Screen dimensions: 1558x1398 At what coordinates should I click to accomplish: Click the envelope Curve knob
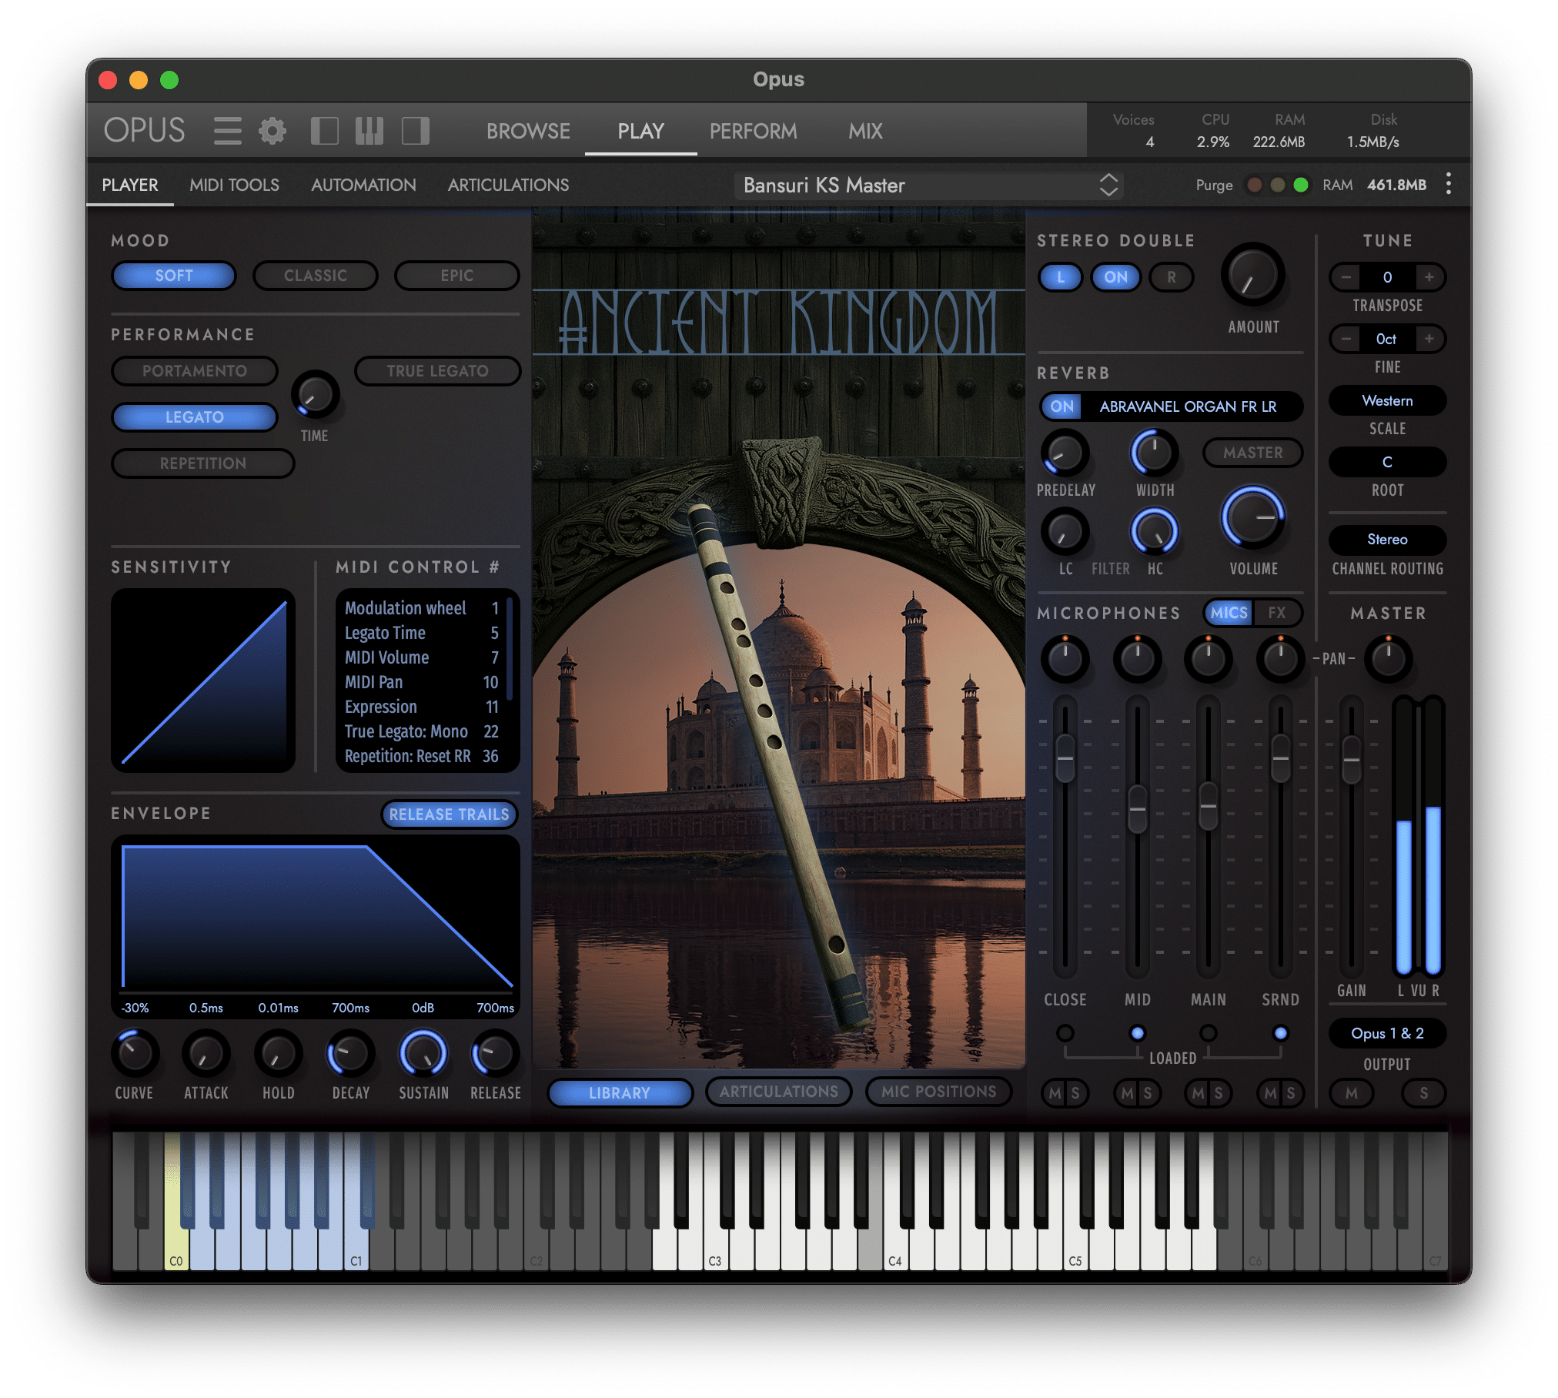point(135,1053)
